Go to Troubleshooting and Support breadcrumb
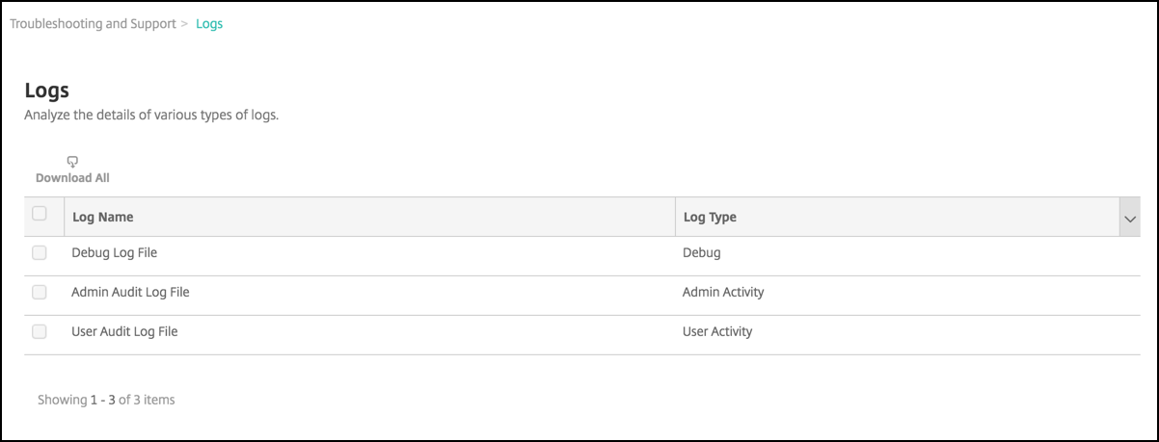The height and width of the screenshot is (442, 1159). [94, 24]
